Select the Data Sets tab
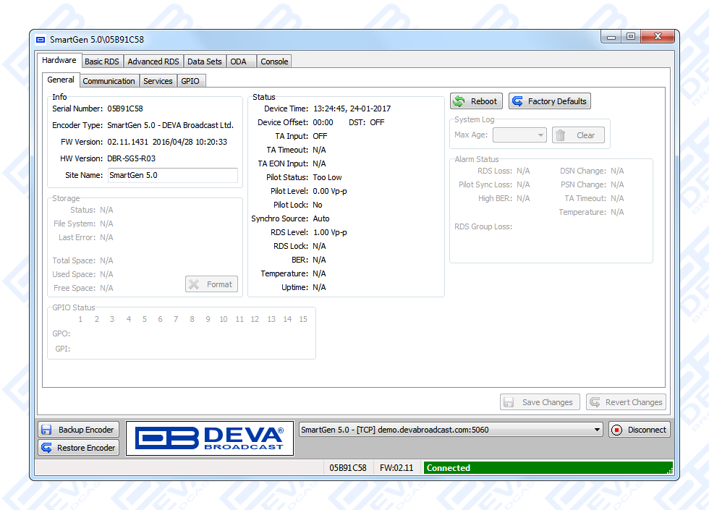The width and height of the screenshot is (709, 510). (205, 61)
